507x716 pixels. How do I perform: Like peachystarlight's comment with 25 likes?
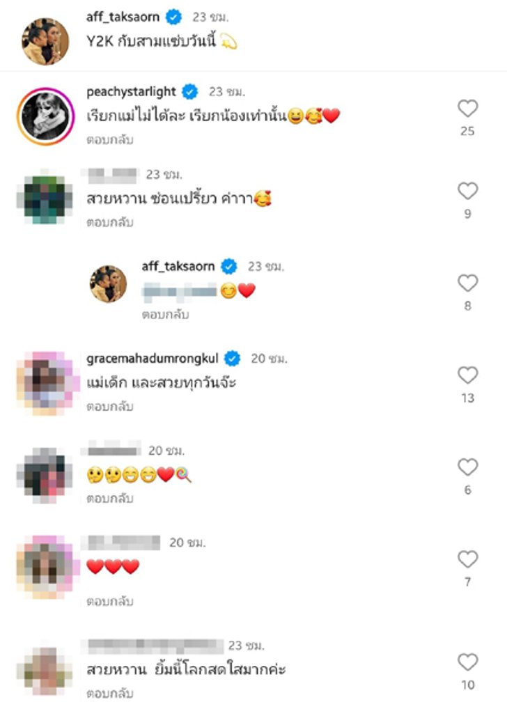(468, 109)
